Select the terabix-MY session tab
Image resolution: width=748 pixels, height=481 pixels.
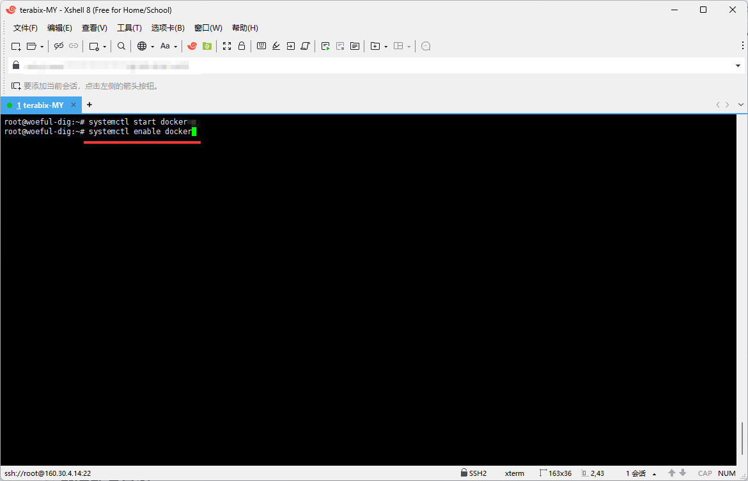pyautogui.click(x=40, y=105)
